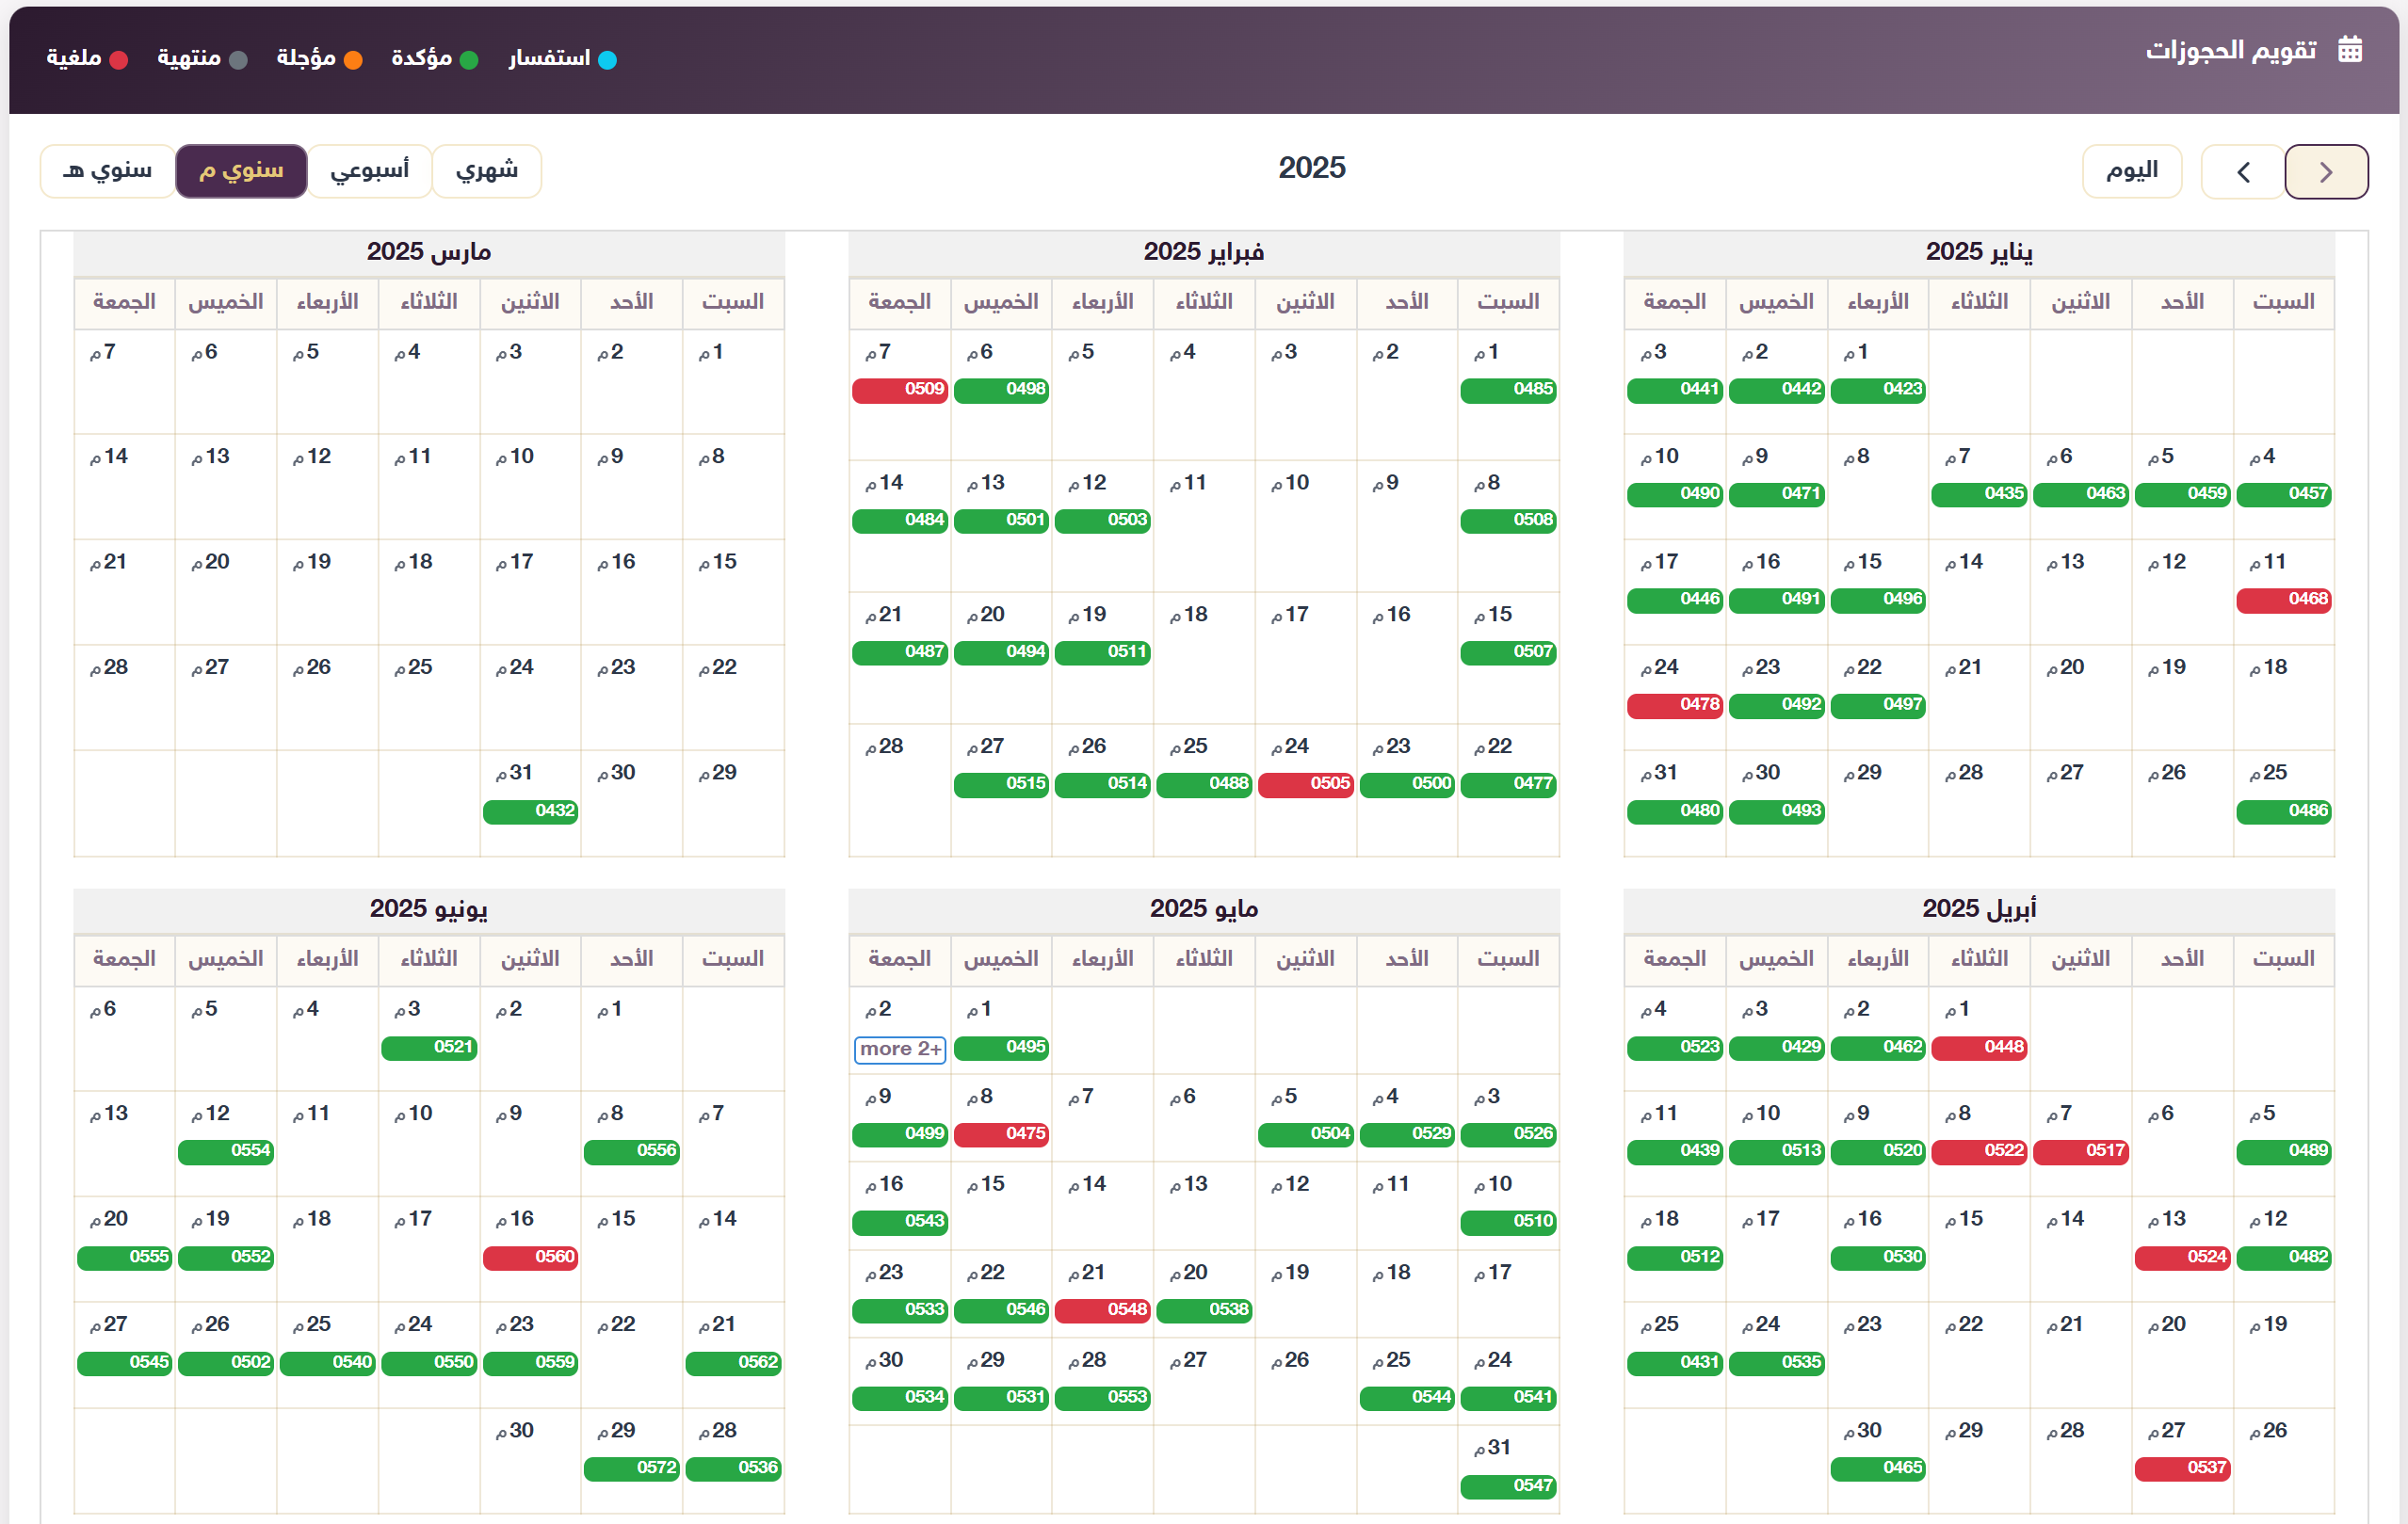
Task: Click the green مؤكدة legend dot
Action: pos(469,60)
